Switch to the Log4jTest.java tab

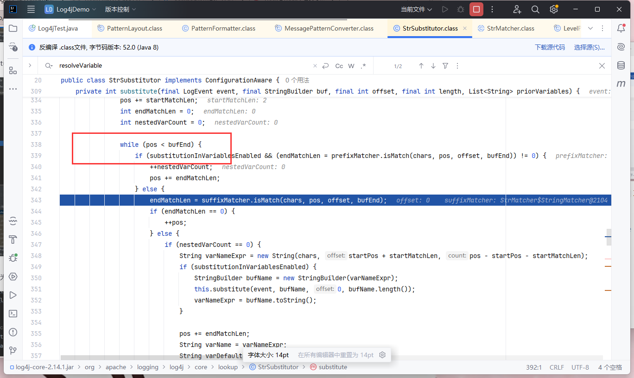coord(57,28)
